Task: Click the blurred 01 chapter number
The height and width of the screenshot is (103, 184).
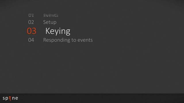Action: coord(31,15)
